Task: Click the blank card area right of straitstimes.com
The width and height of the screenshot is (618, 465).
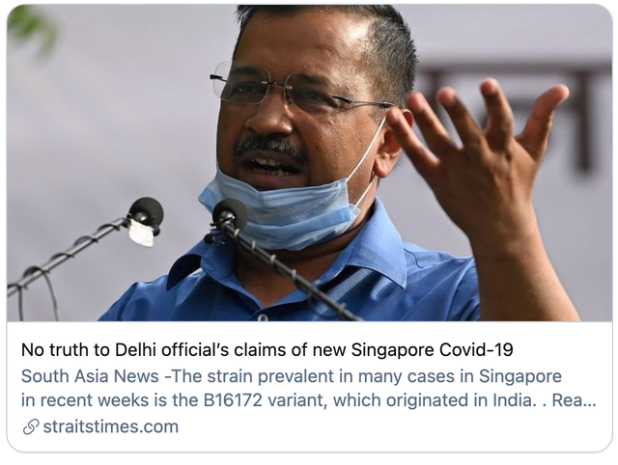Action: pyautogui.click(x=394, y=427)
